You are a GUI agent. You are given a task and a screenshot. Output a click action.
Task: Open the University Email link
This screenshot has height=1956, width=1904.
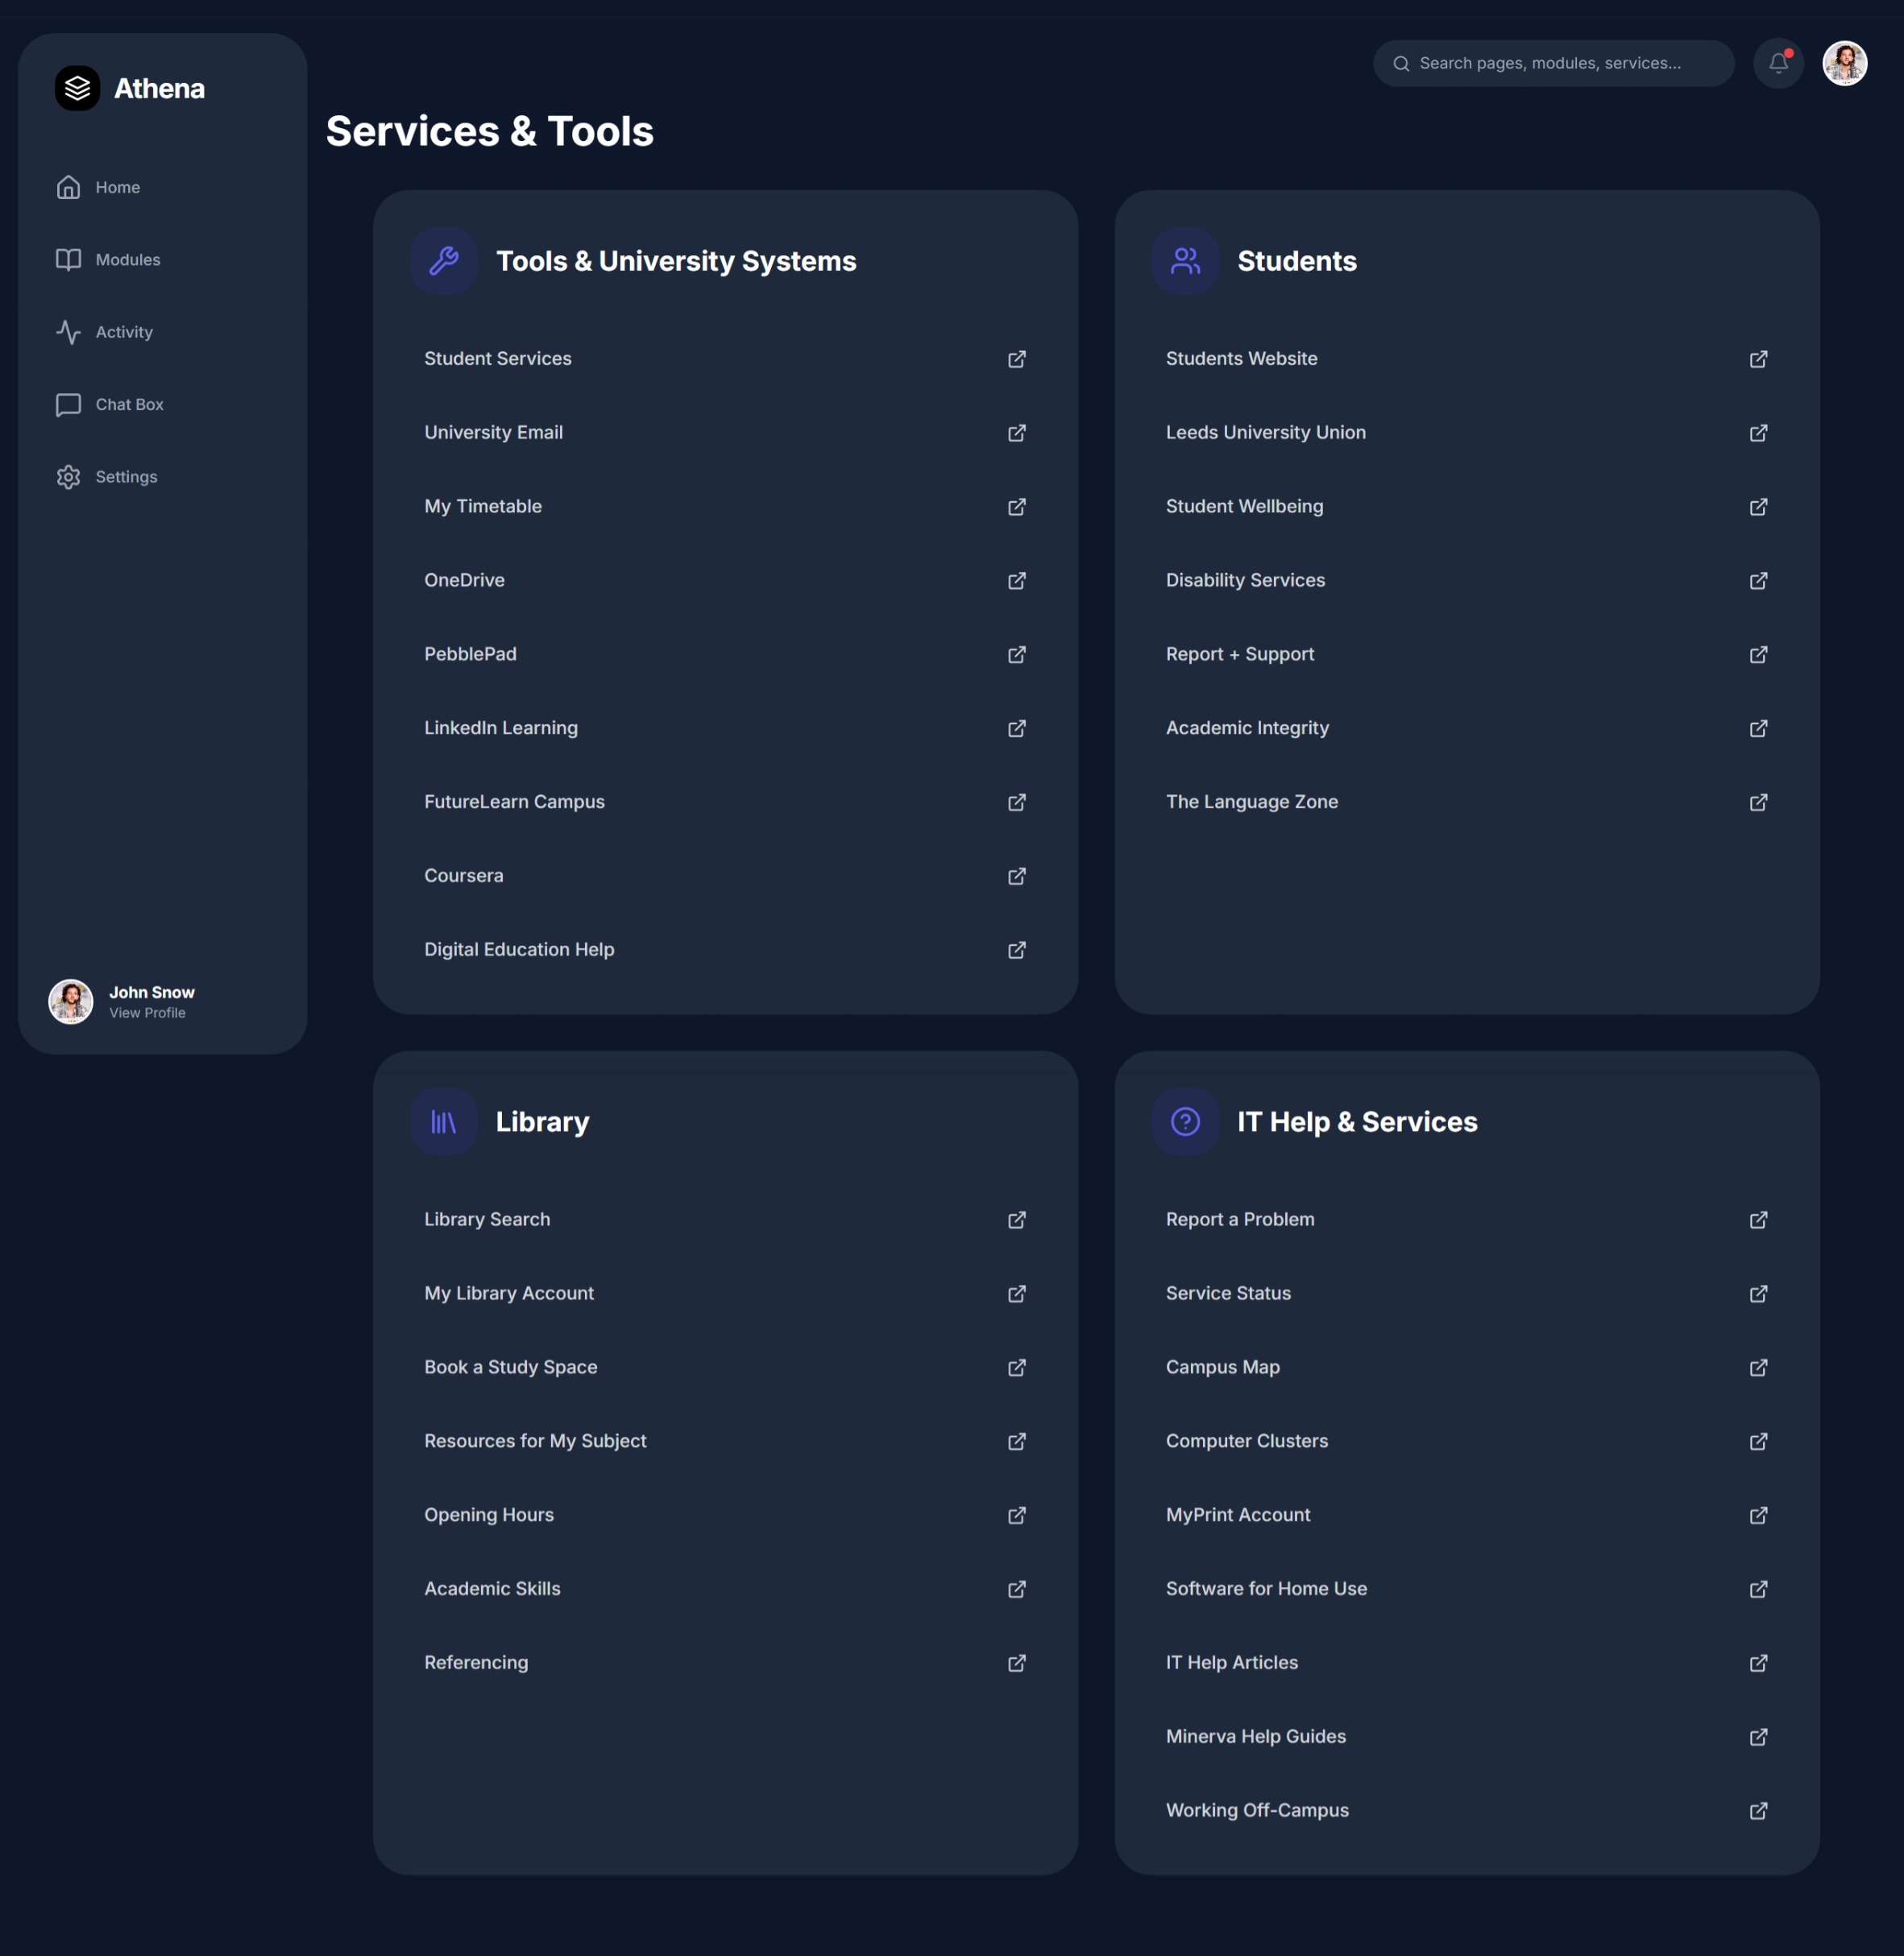[493, 432]
